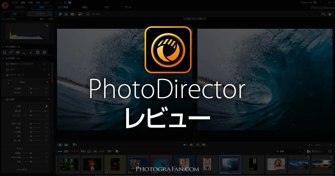Select the radial filter circle tool

click(x=44, y=52)
